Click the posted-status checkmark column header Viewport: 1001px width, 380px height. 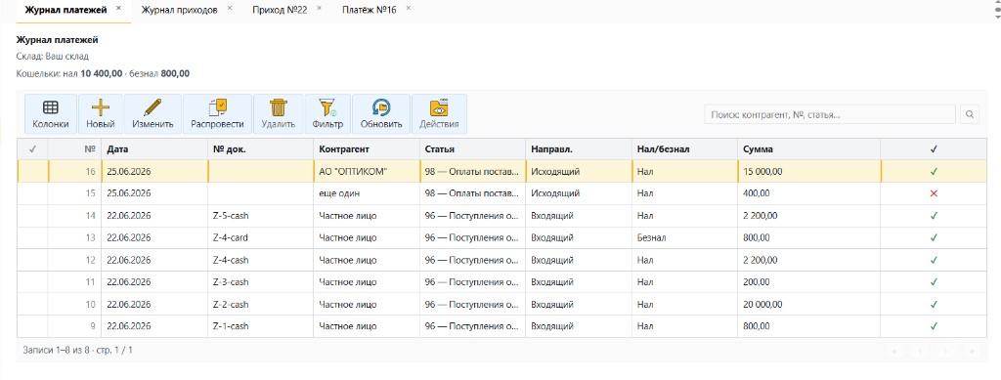click(934, 149)
